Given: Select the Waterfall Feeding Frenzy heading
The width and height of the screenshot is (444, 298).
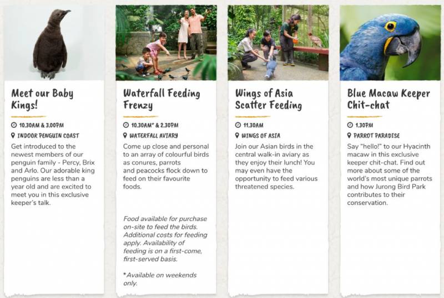Looking at the screenshot, I should 162,99.
